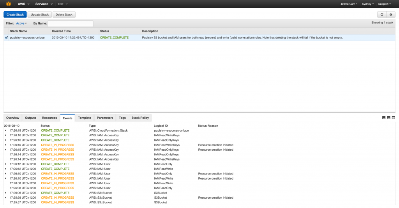Click the Status Reason events column header
Screen dimensions: 399x208
tap(208, 125)
